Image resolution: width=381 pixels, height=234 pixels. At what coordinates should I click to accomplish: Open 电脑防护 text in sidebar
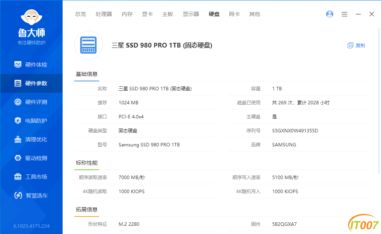coord(36,121)
